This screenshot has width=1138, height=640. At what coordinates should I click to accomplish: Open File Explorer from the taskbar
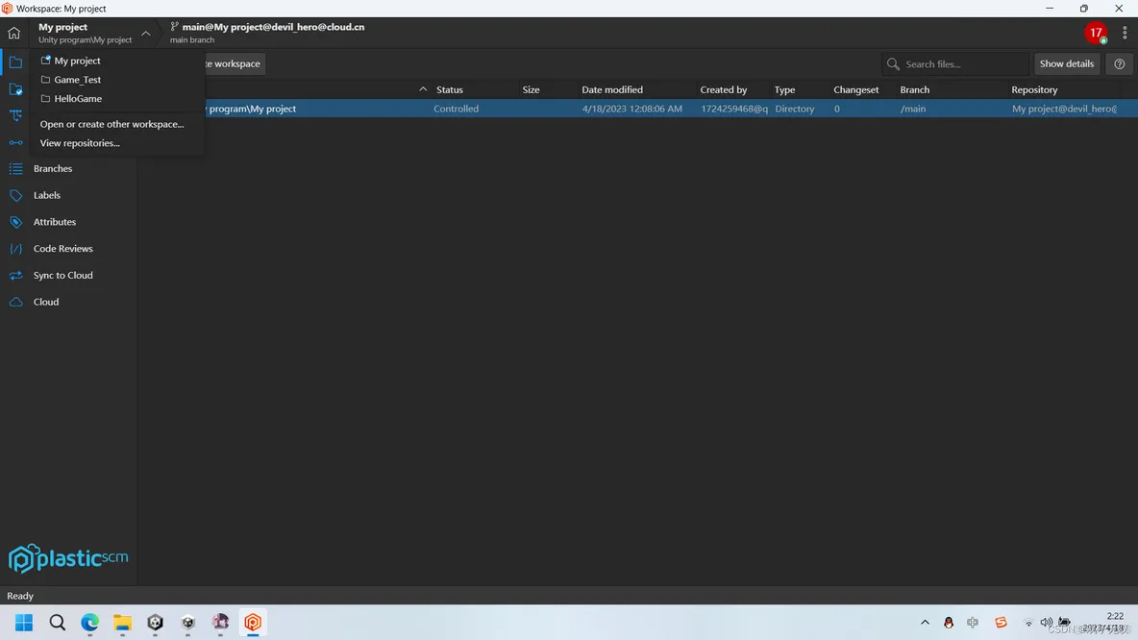122,623
